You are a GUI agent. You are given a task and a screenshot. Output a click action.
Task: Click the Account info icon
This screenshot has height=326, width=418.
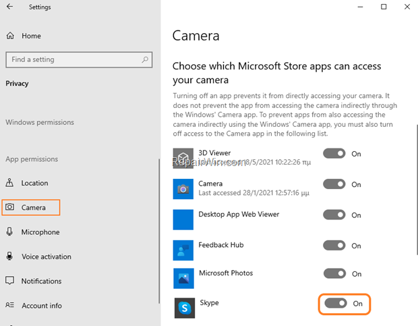pyautogui.click(x=10, y=305)
